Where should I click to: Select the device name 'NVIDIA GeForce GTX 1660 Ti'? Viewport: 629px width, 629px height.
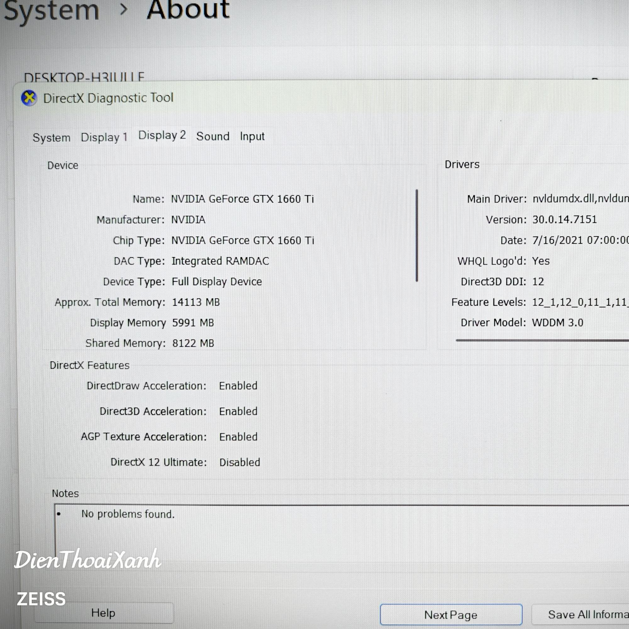point(242,199)
